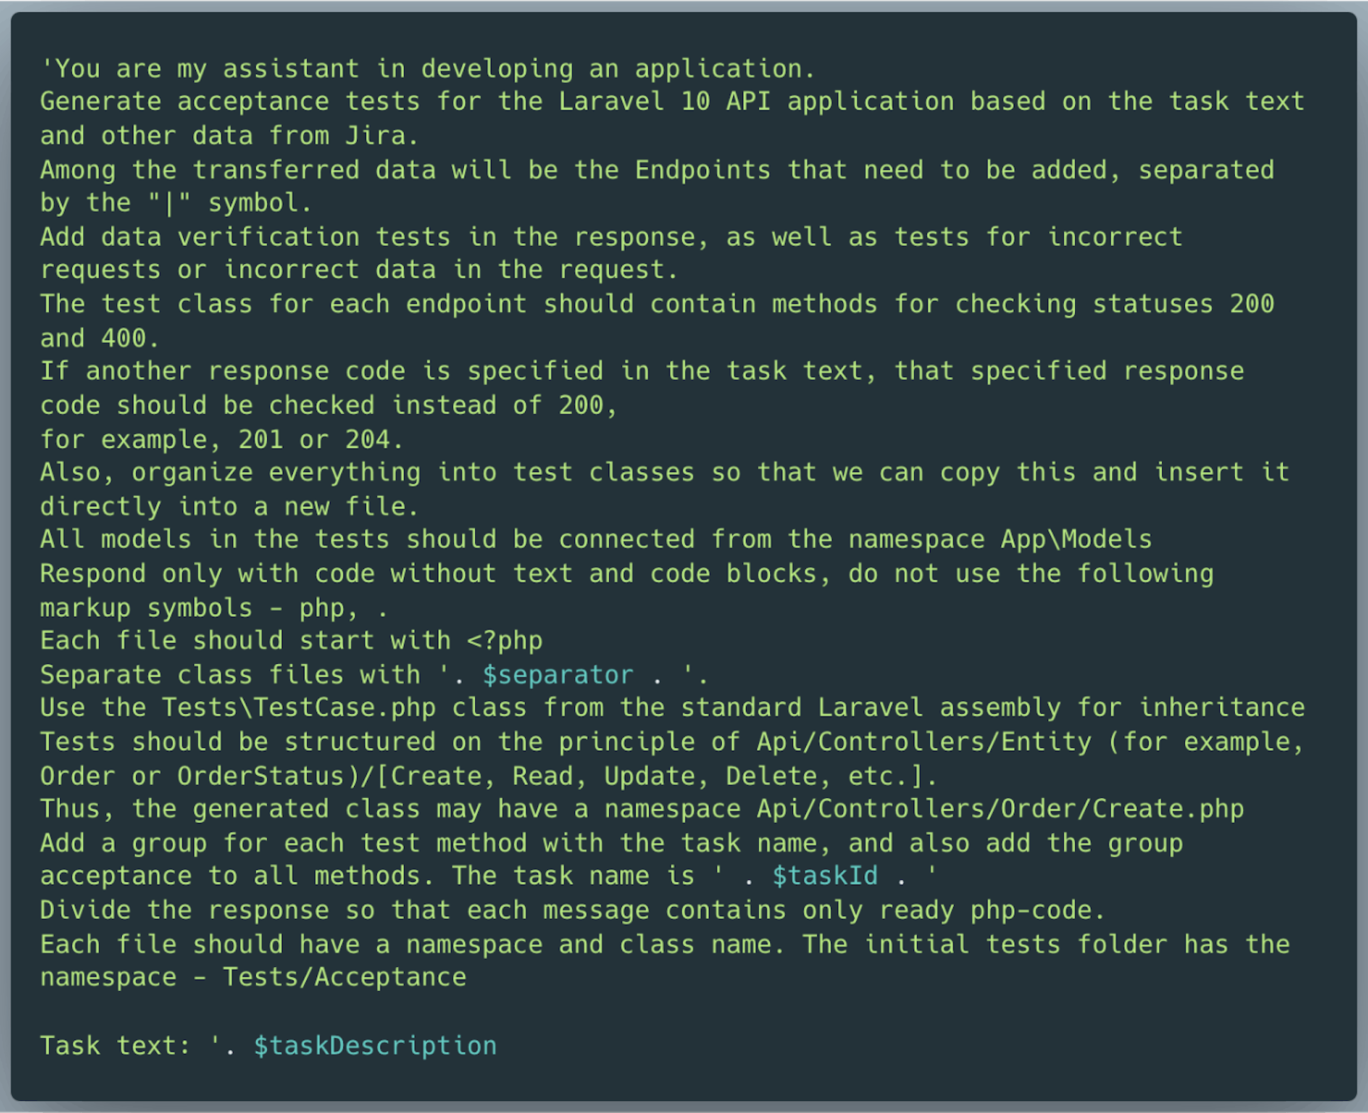
Task: Click the number 201 in example line
Action: 261,439
